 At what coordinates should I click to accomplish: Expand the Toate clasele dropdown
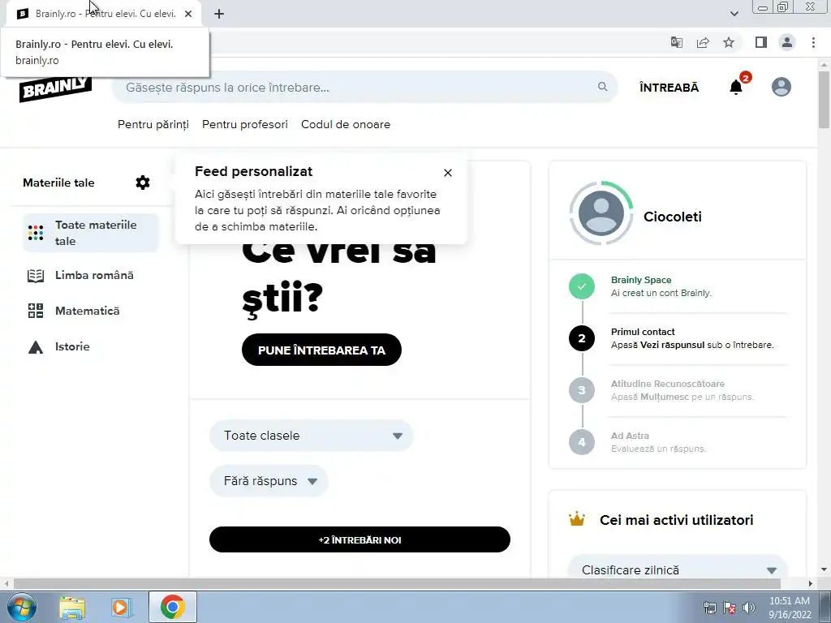(311, 436)
